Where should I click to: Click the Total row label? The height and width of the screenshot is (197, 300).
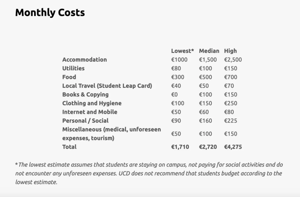point(69,147)
